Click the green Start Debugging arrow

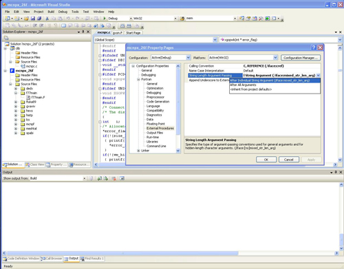pyautogui.click(x=105, y=19)
